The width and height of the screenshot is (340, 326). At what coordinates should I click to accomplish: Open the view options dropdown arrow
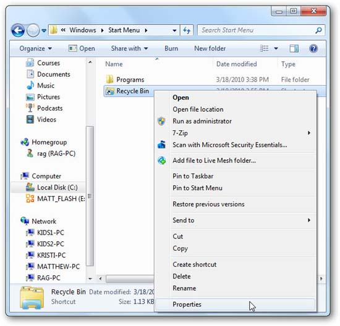(x=276, y=48)
